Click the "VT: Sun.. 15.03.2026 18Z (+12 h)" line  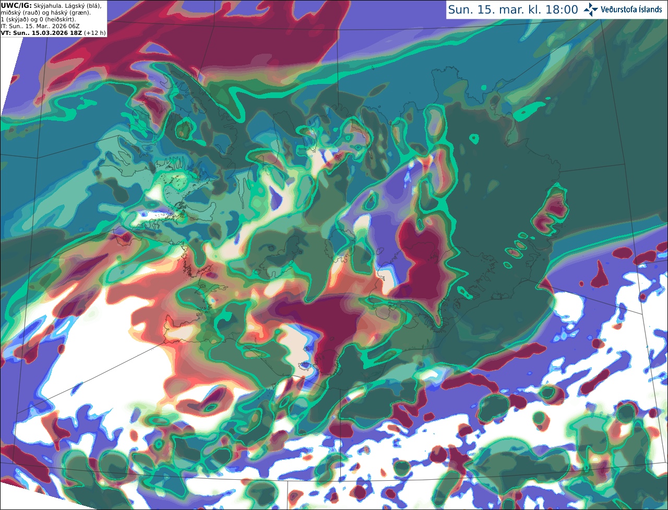pyautogui.click(x=53, y=33)
